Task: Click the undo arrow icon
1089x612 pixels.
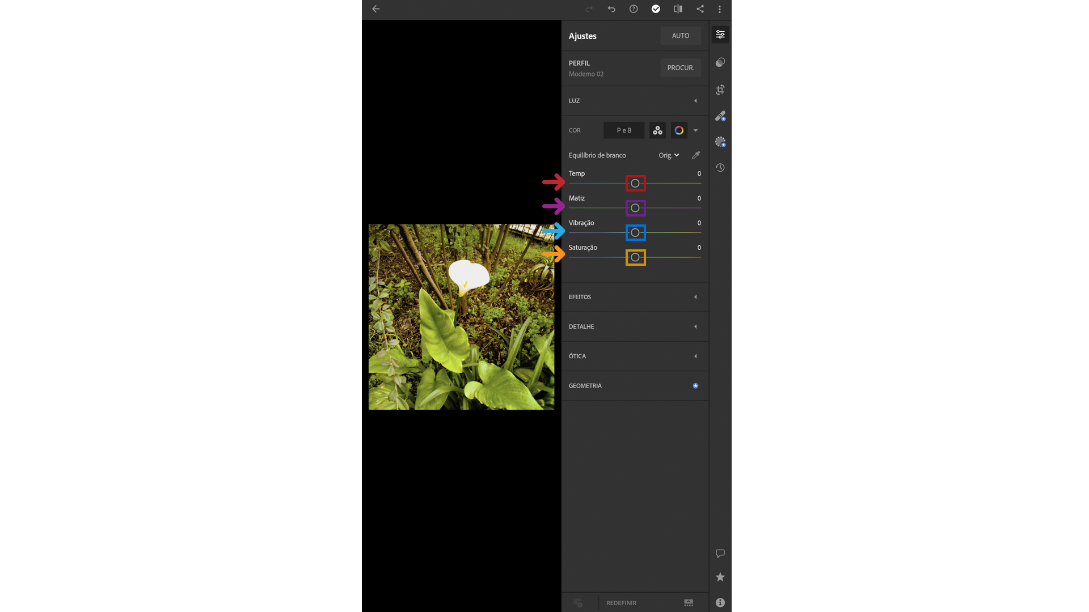Action: tap(611, 9)
